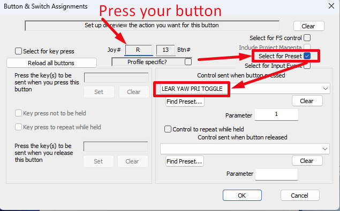Toggle Key press not to be held
Image resolution: width=340 pixels, height=211 pixels.
pos(18,113)
